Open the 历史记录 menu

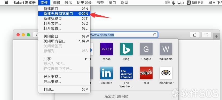pos(84,3)
